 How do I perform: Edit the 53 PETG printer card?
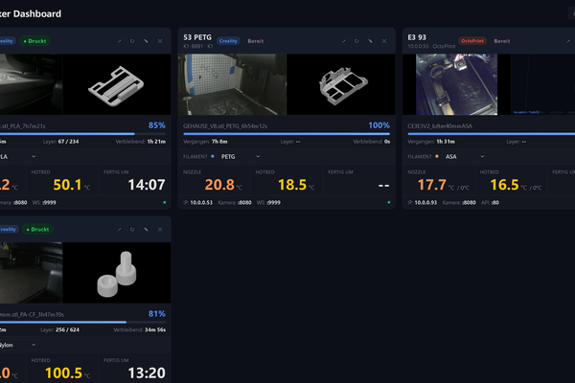tap(370, 41)
